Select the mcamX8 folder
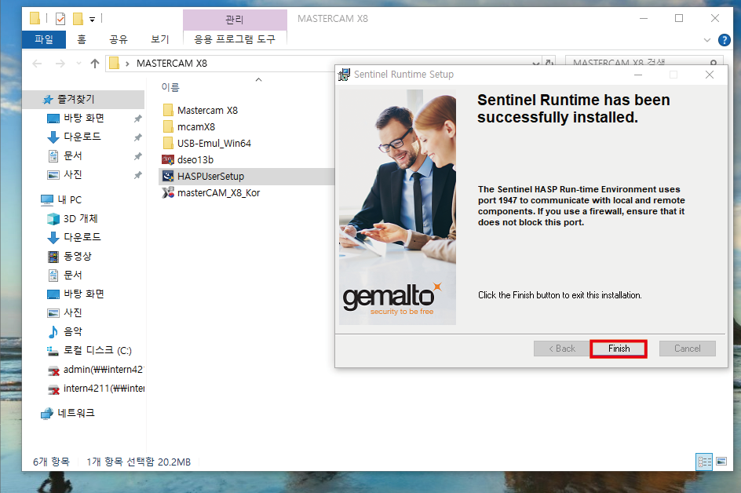Image resolution: width=741 pixels, height=493 pixels. pyautogui.click(x=195, y=126)
